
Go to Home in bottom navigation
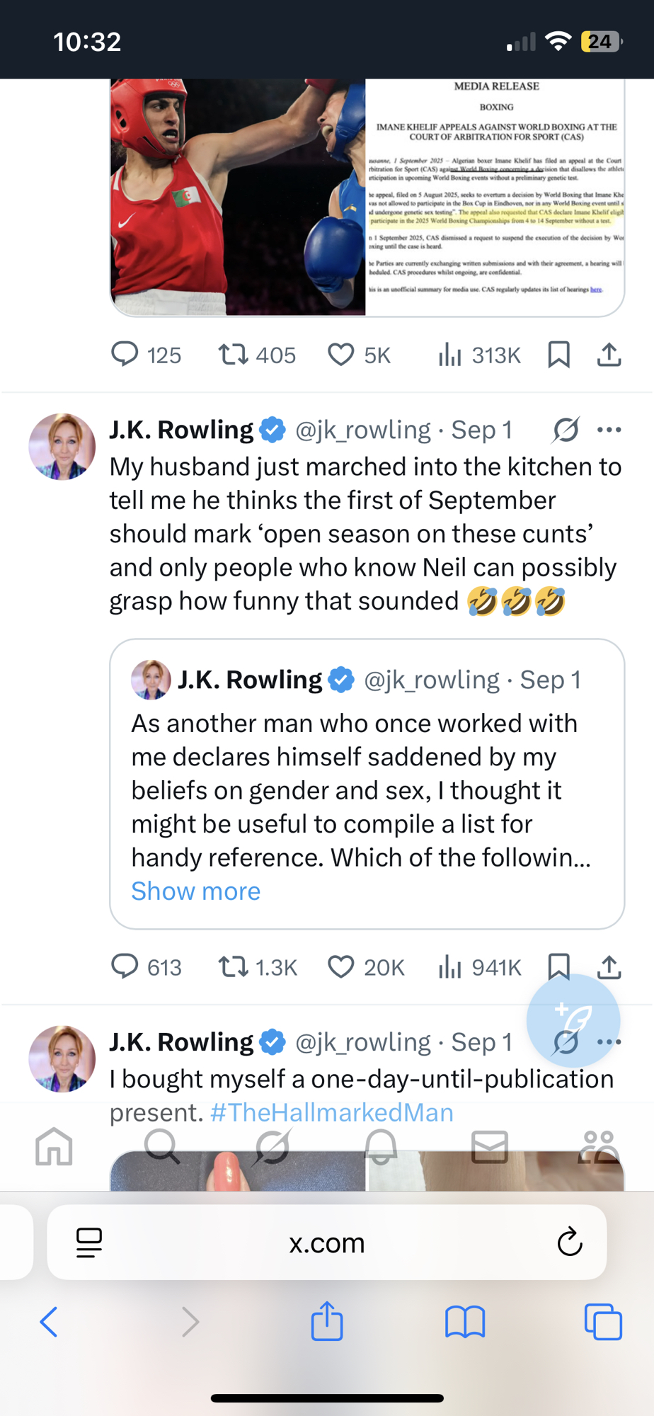pyautogui.click(x=54, y=1146)
